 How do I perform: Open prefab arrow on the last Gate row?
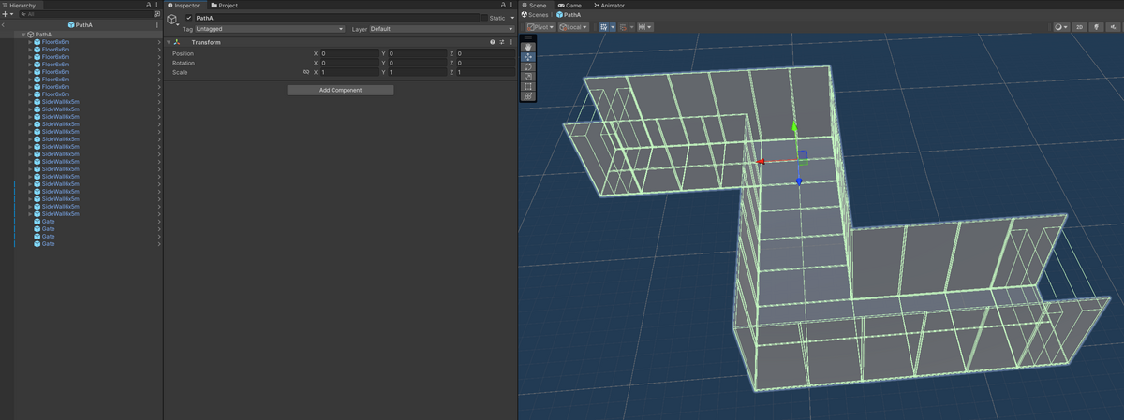[x=159, y=244]
